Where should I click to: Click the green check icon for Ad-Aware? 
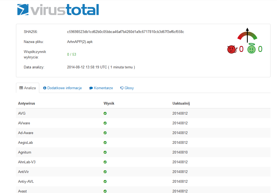[105, 133]
